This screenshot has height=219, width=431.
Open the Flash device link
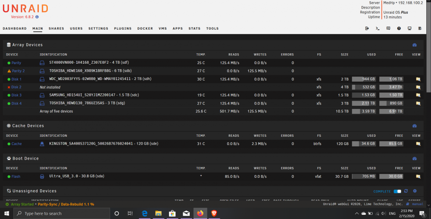pyautogui.click(x=16, y=176)
